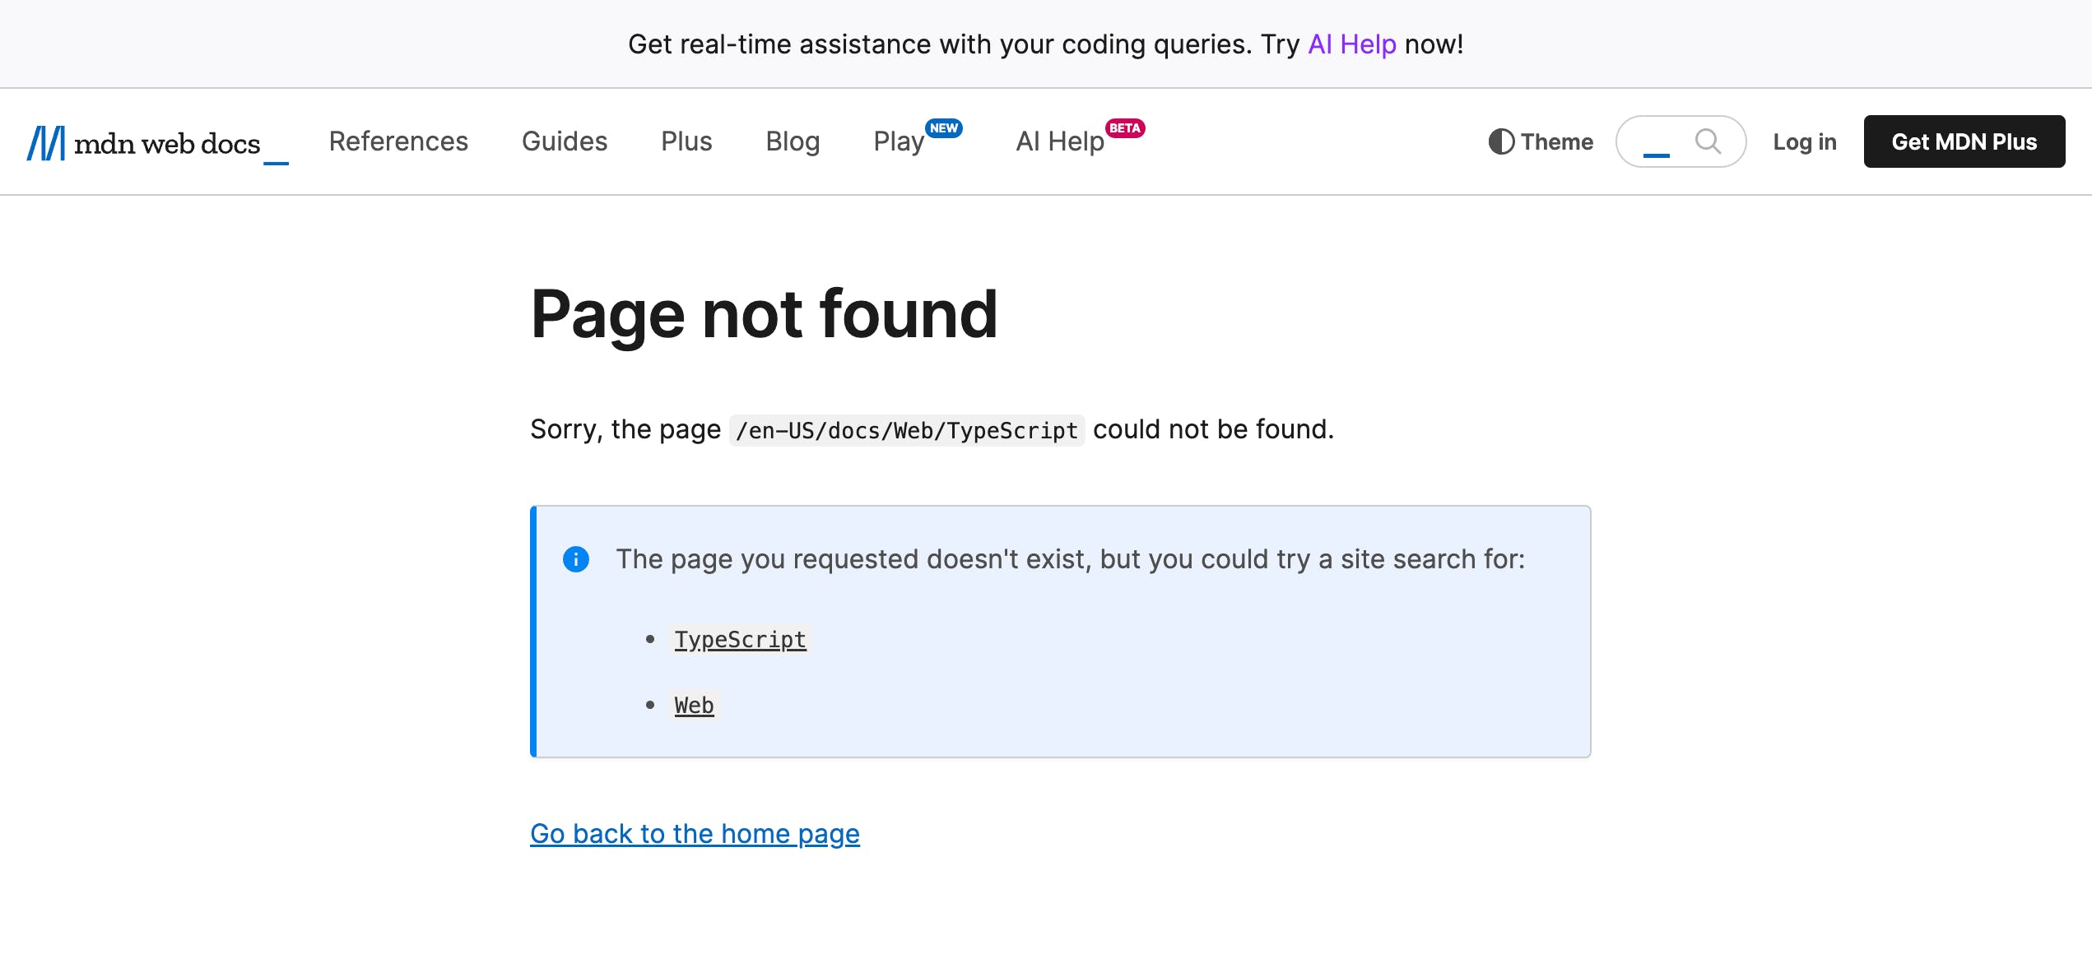Expand the References menu
Image resolution: width=2092 pixels, height=954 pixels.
pos(398,141)
